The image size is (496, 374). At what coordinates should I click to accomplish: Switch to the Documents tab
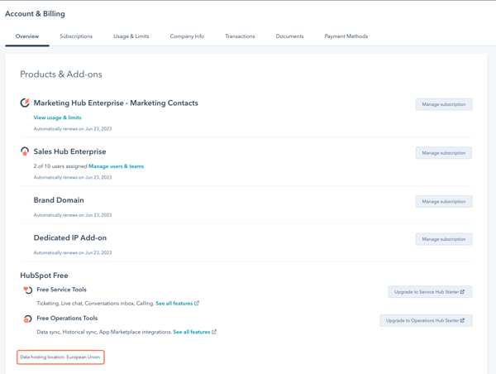click(x=289, y=36)
